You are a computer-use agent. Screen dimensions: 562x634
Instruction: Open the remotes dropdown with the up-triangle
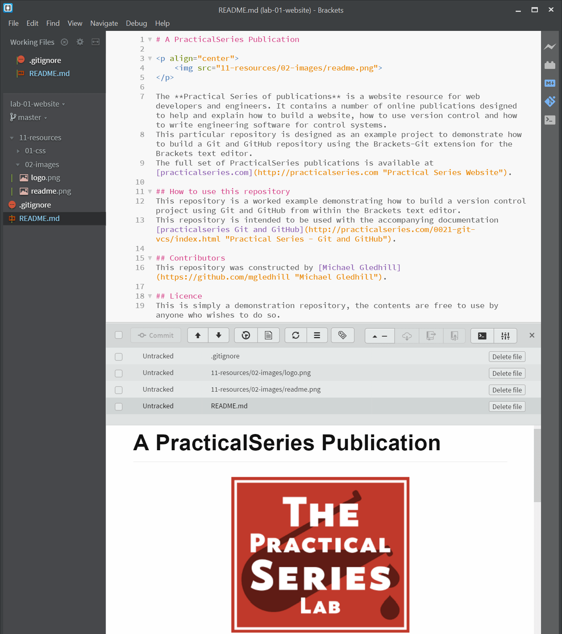380,336
